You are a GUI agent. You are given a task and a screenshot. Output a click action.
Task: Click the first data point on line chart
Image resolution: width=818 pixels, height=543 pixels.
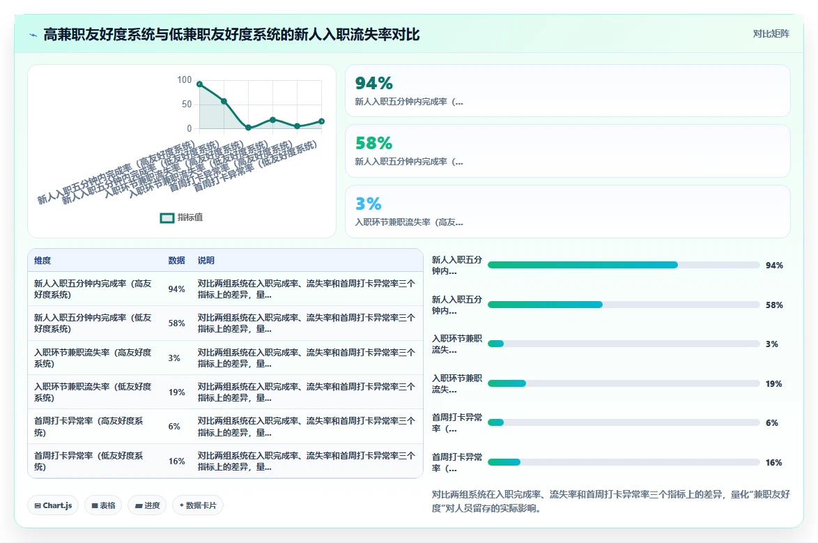click(200, 84)
